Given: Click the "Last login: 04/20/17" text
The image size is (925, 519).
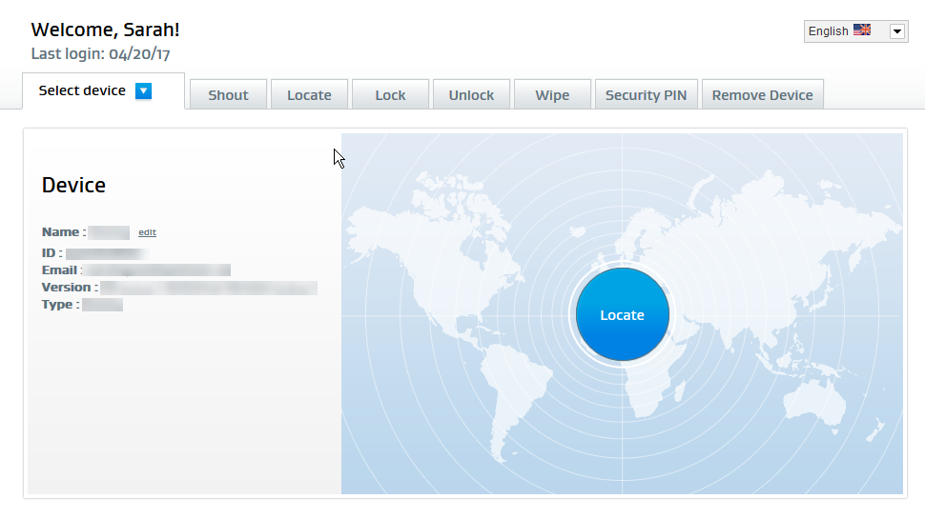Looking at the screenshot, I should pyautogui.click(x=100, y=54).
